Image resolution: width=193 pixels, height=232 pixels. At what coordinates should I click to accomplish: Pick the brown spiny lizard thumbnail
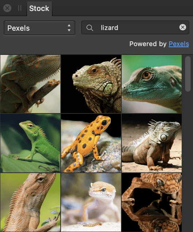pyautogui.click(x=30, y=202)
